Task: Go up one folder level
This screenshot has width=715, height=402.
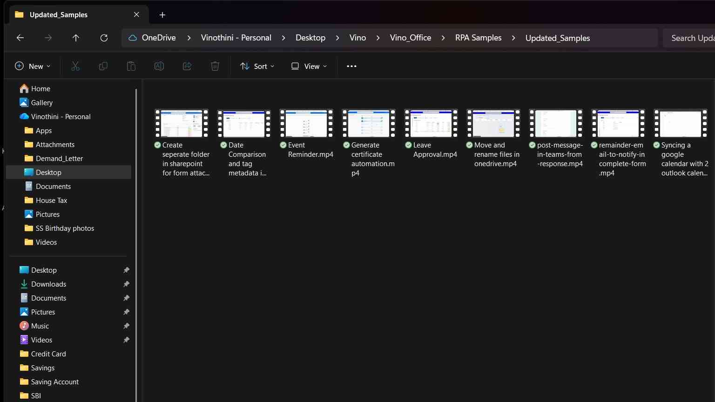Action: tap(76, 38)
